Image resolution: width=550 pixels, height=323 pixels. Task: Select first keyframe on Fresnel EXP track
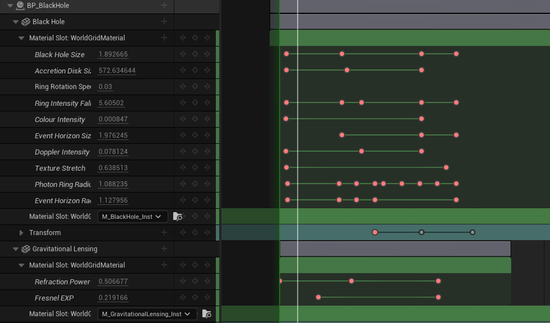319,297
